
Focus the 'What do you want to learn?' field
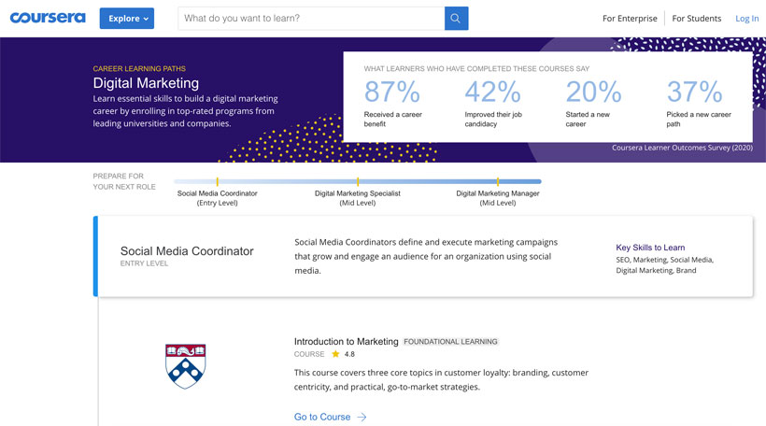tap(311, 19)
